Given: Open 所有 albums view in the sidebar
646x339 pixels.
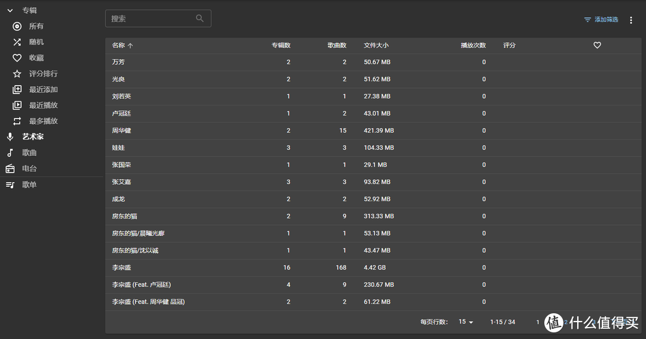Looking at the screenshot, I should (36, 26).
